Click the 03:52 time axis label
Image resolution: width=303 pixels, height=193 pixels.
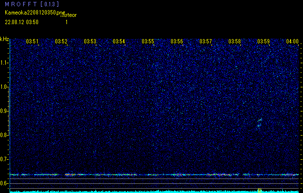click(61, 41)
